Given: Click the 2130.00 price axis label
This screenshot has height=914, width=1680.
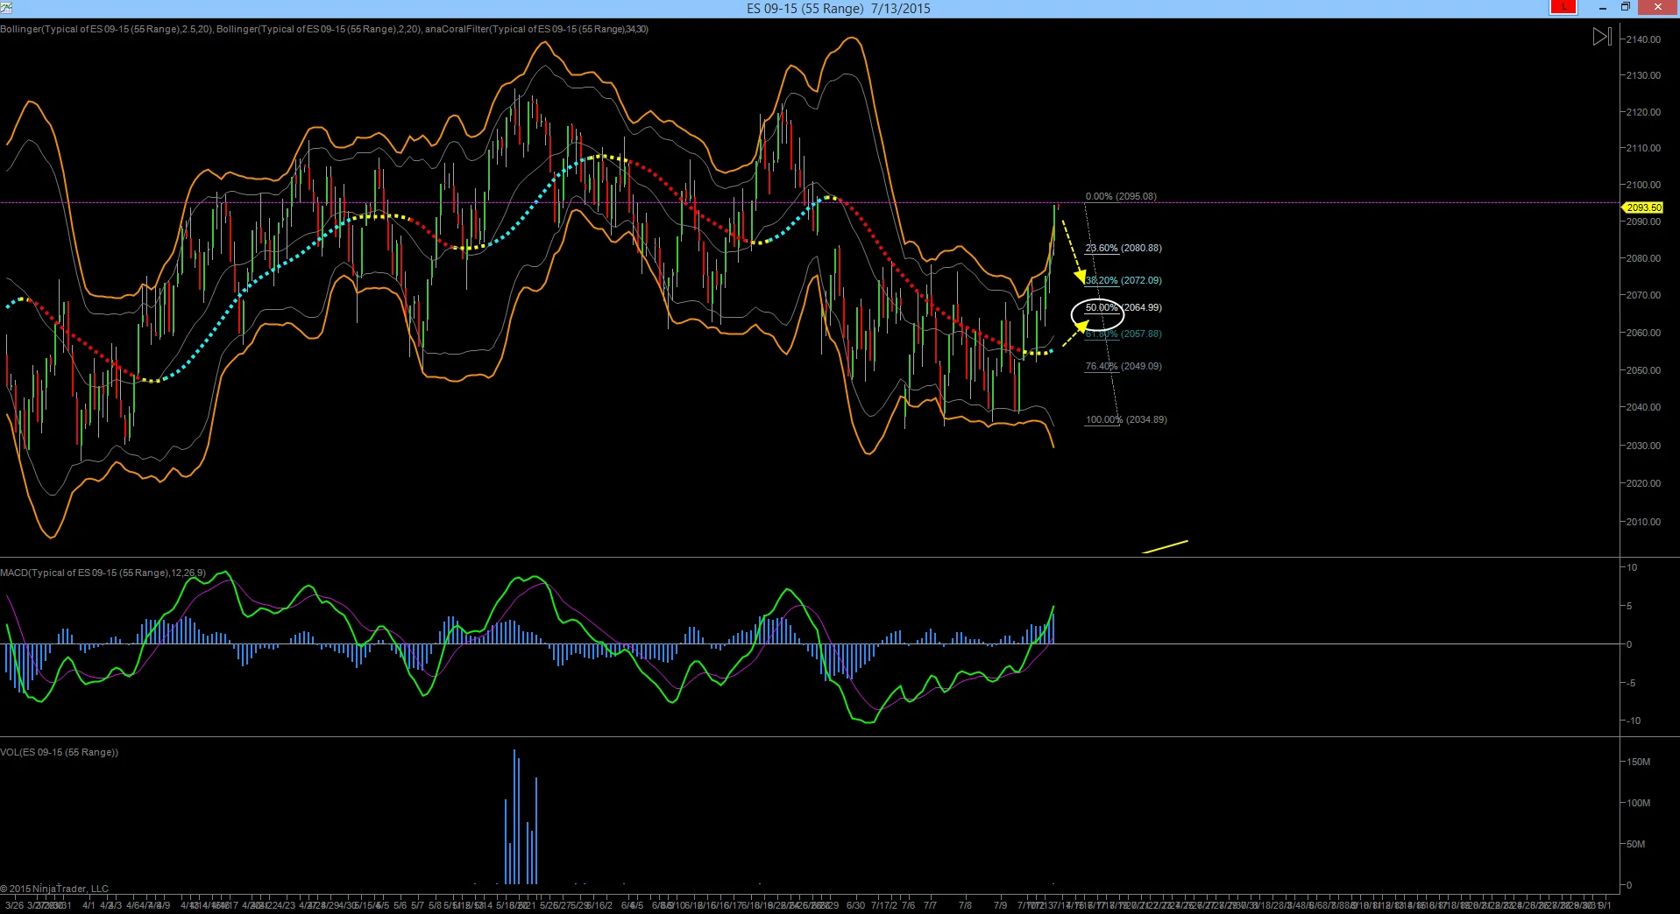Looking at the screenshot, I should [x=1643, y=75].
